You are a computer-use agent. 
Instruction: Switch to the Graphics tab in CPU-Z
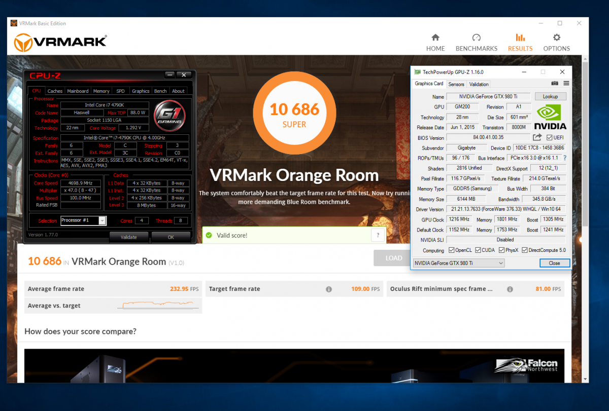click(141, 91)
